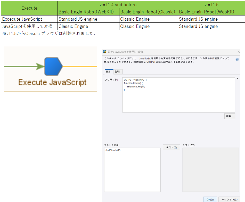
Task: Open the script editor with 編集 button
Action: [x=230, y=116]
